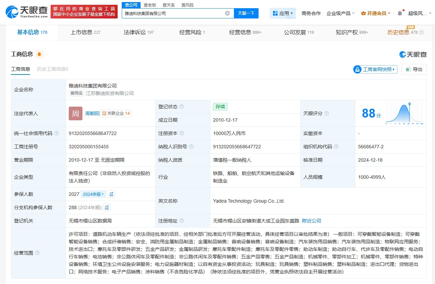Click the help icon next to 注册资本
This screenshot has height=284, width=435.
[x=181, y=133]
